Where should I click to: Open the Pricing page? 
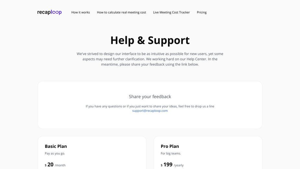(x=202, y=12)
